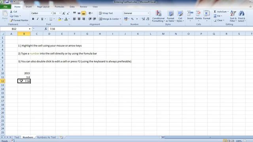Switch to the Data tab
The image size is (253, 142).
pyautogui.click(x=72, y=7)
